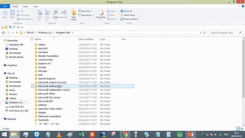The image size is (245, 138).
Task: Switch to large icons view in status bar
Action: point(242,129)
